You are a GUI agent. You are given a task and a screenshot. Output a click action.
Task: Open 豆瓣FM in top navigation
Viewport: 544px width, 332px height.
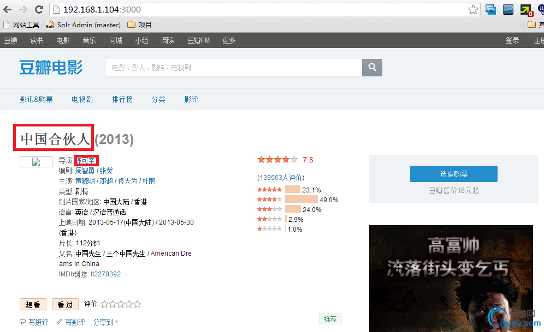pyautogui.click(x=198, y=40)
